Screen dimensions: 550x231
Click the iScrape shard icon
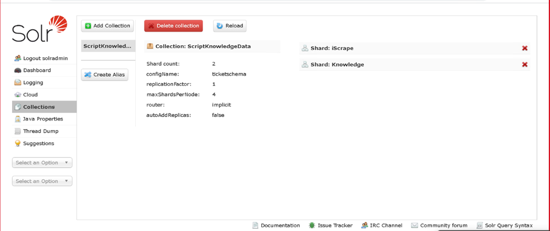305,48
